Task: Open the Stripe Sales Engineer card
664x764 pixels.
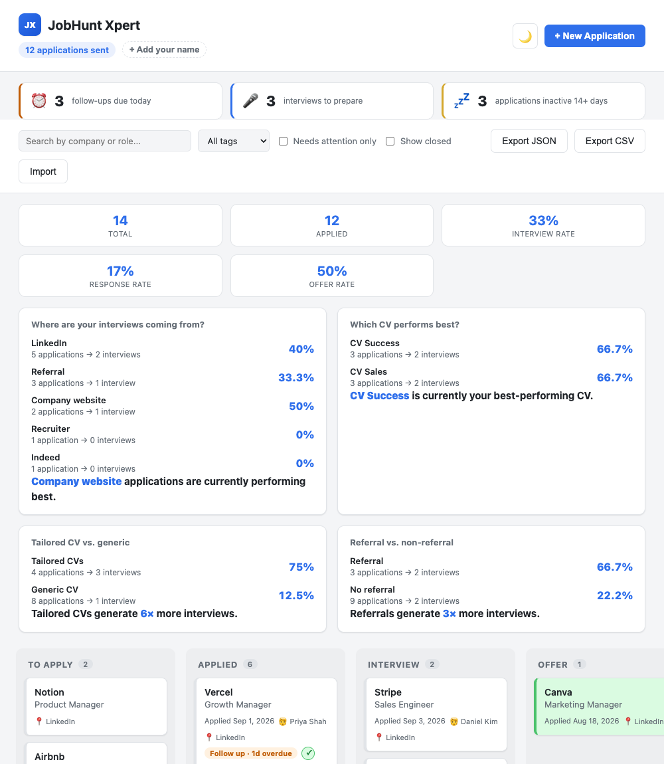Action: coord(436,714)
